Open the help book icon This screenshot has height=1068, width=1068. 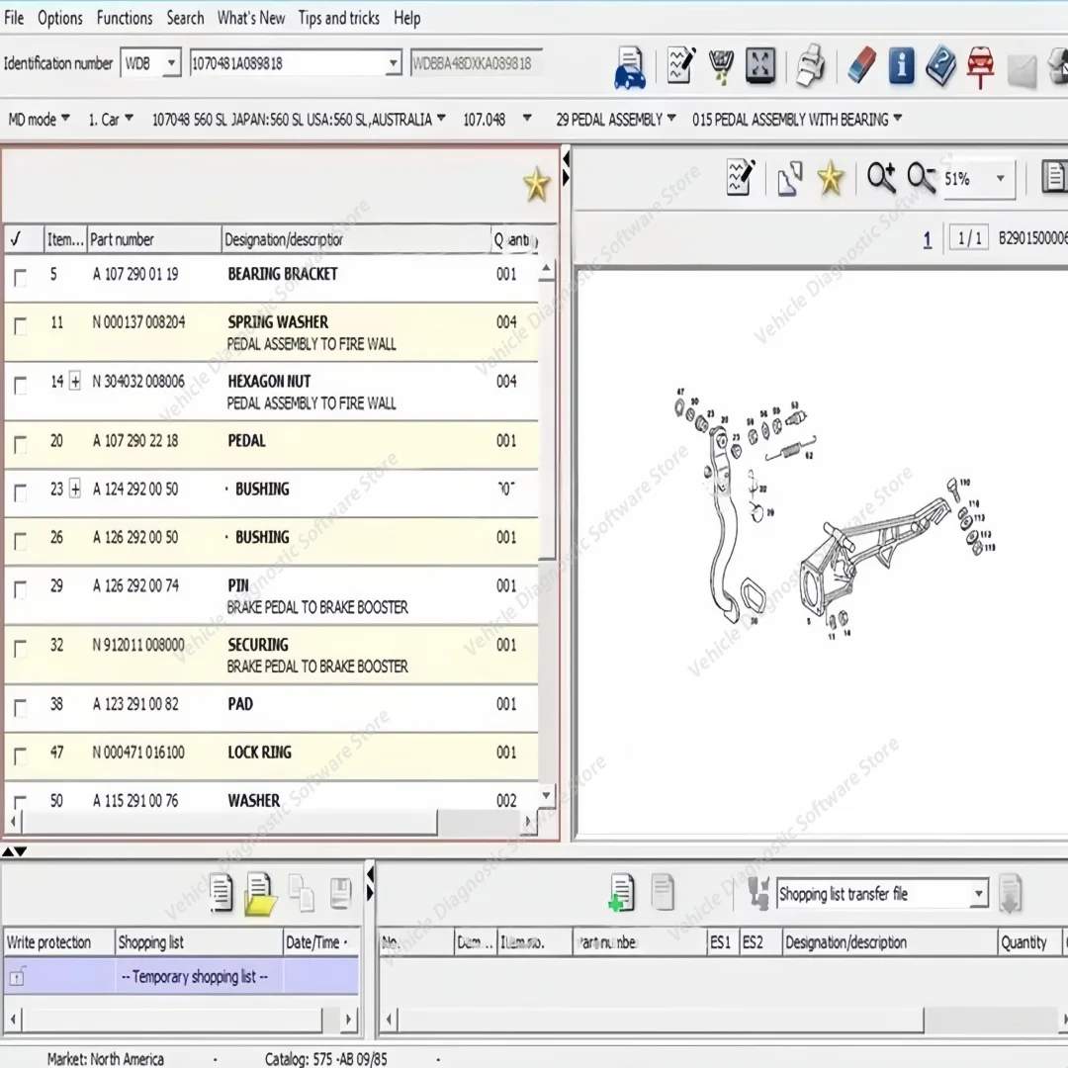pyautogui.click(x=940, y=67)
